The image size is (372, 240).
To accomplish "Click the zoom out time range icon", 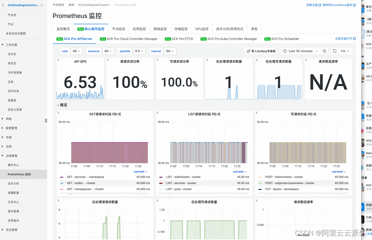I will tap(324, 51).
